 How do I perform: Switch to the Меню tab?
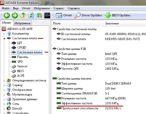tap(7, 23)
